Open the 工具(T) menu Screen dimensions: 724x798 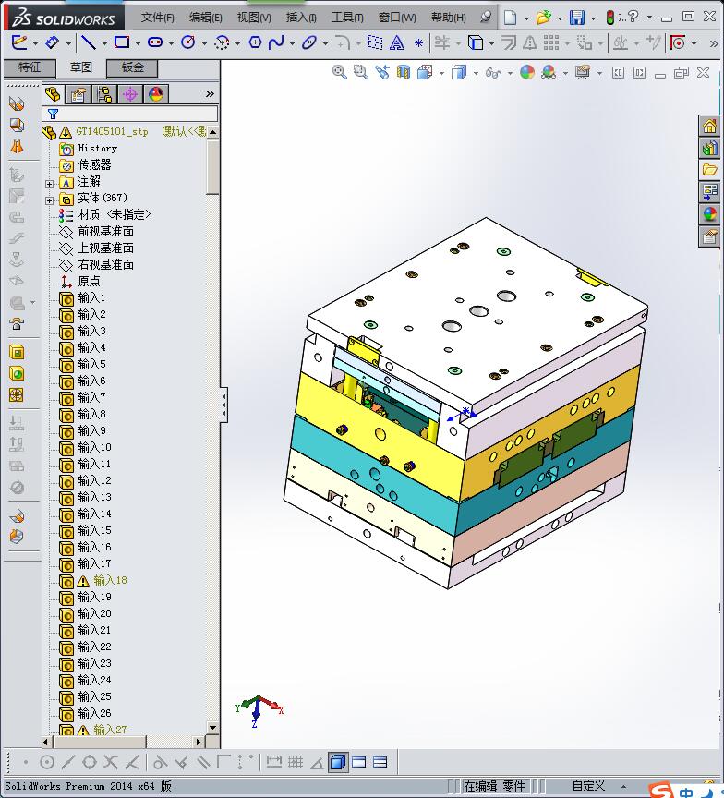[347, 18]
